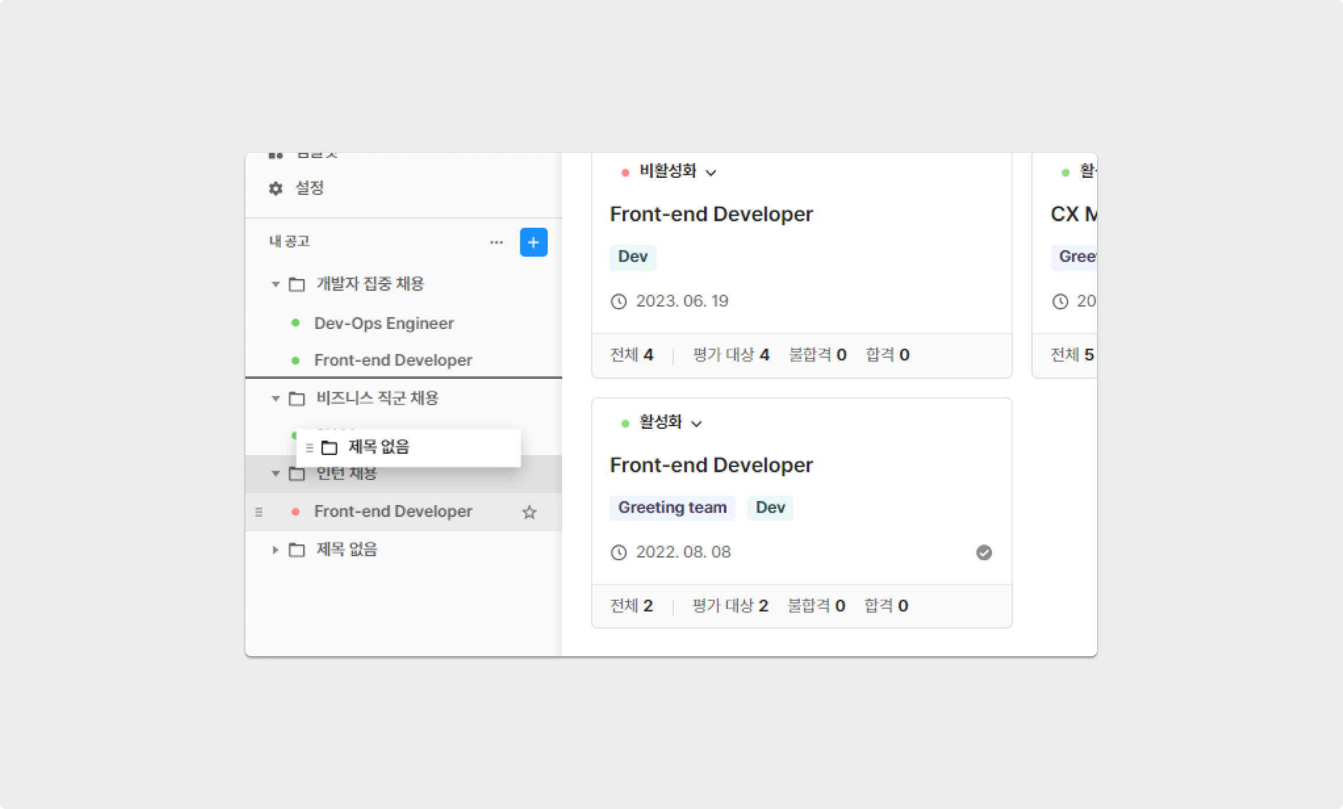
Task: Select green Front-end Developer under 개발자 집중 채용
Action: (x=393, y=360)
